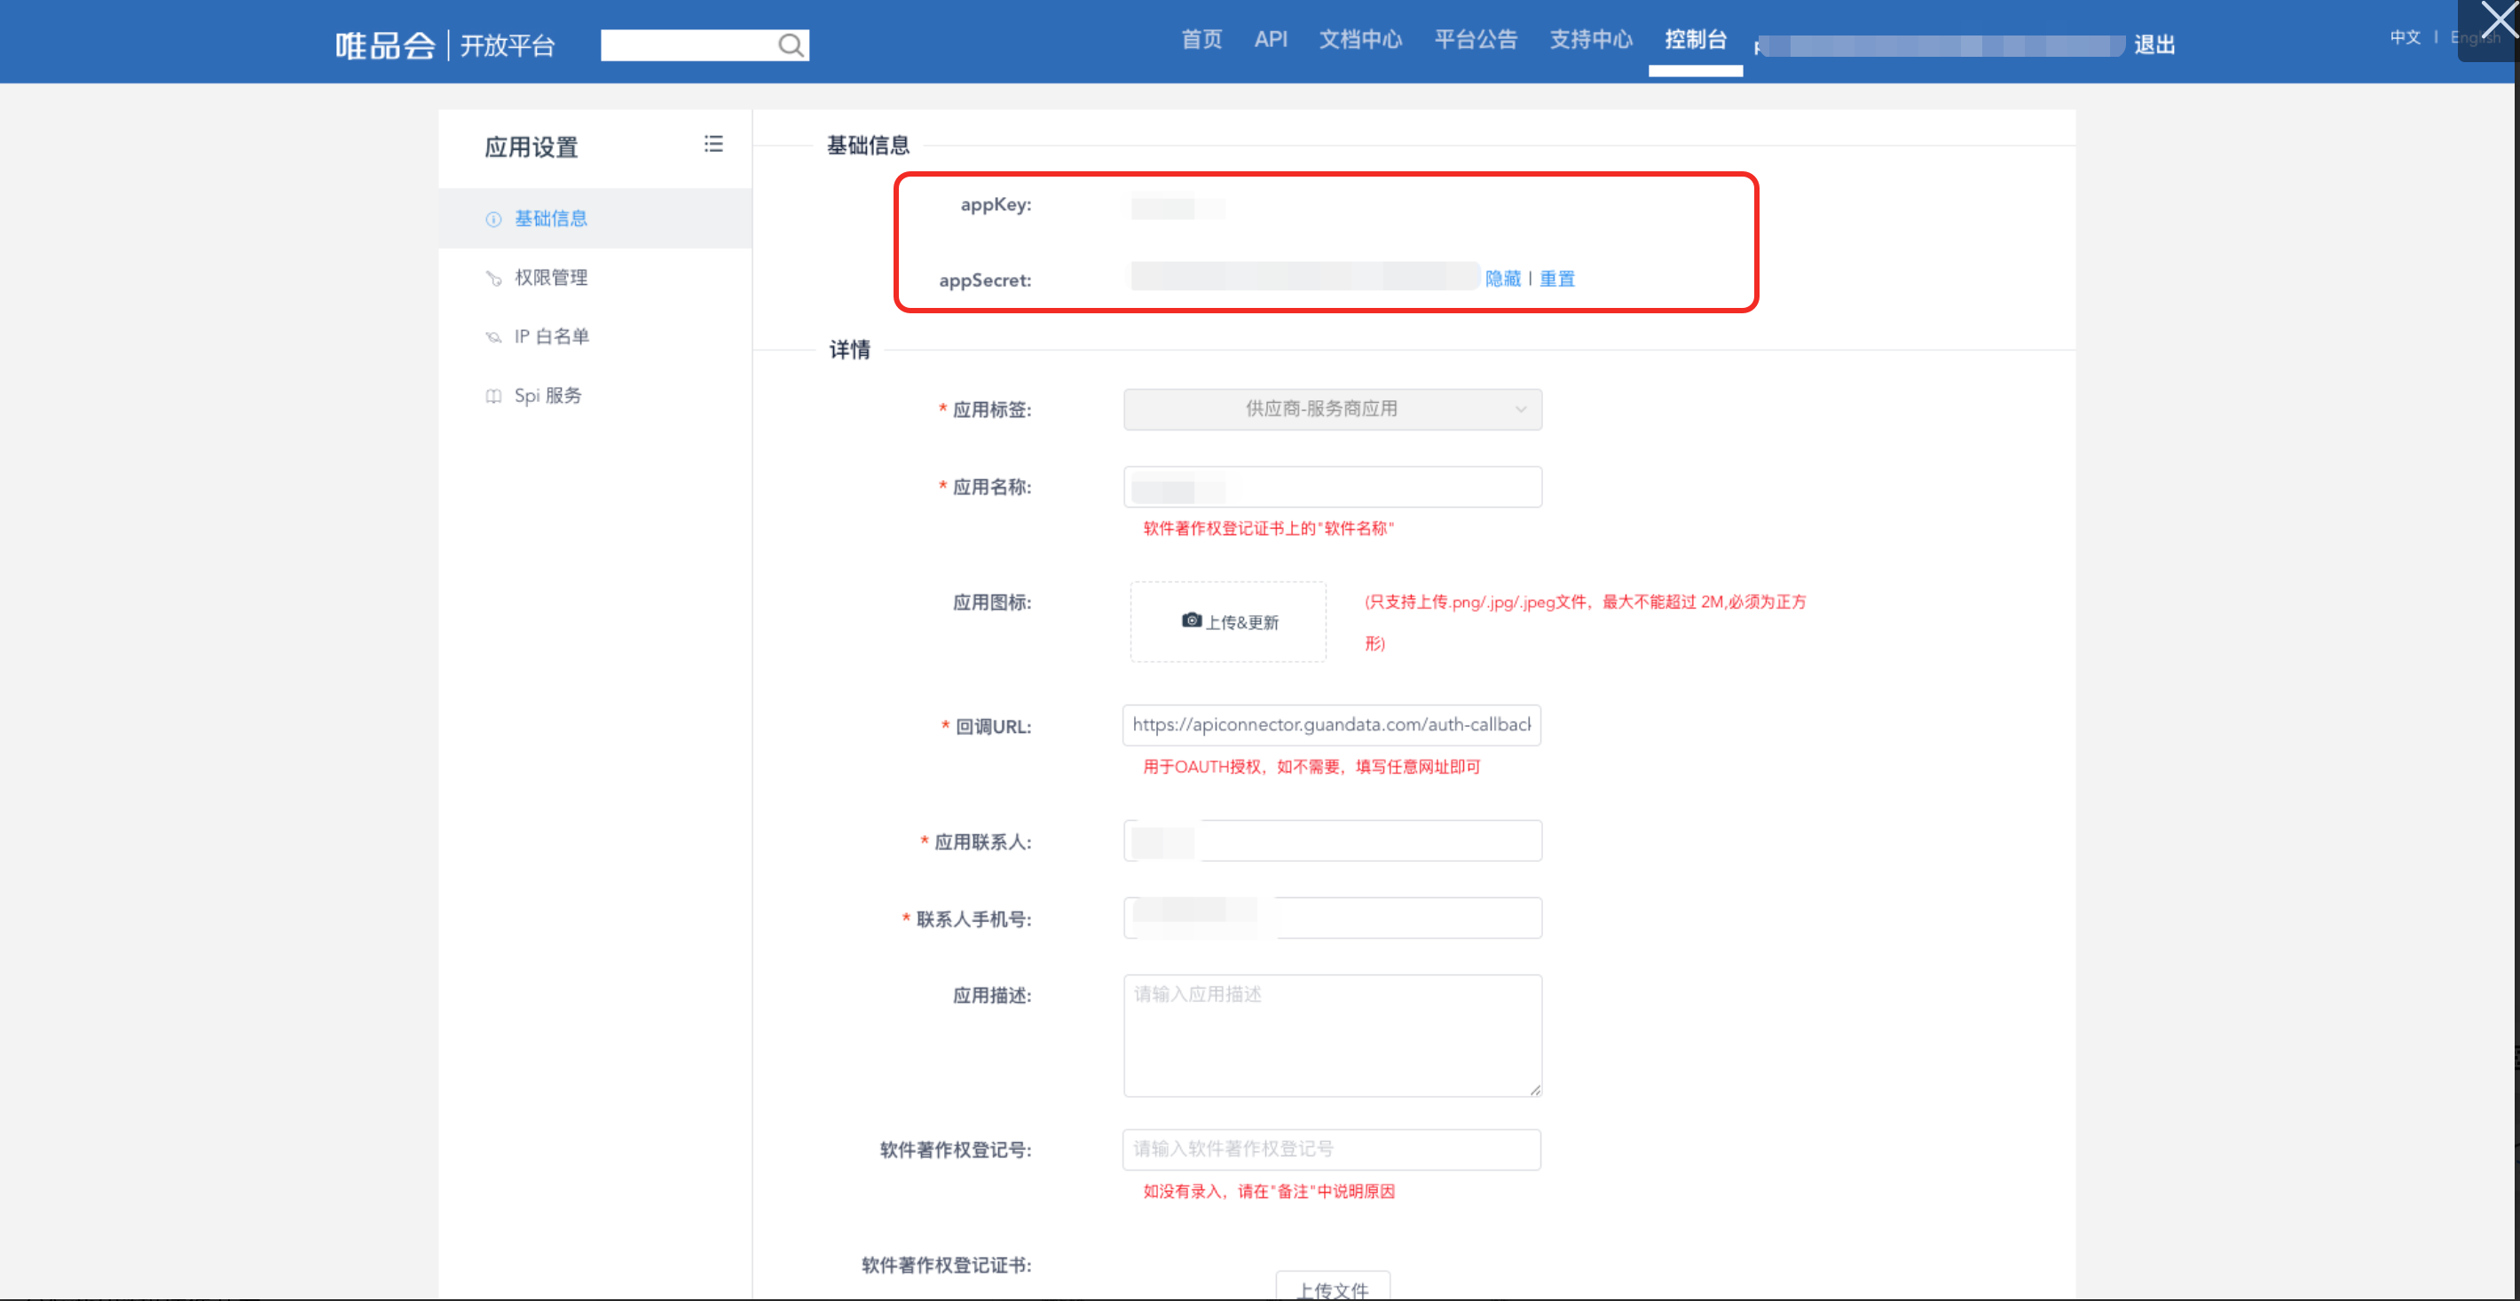Click the chevron arrow of 供应商-服务商应用 select

click(1519, 409)
